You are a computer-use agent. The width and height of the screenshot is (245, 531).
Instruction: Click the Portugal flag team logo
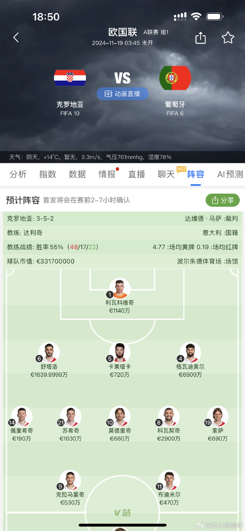tap(175, 77)
